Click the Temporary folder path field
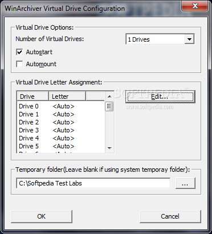This screenshot has height=234, width=212. click(x=93, y=183)
